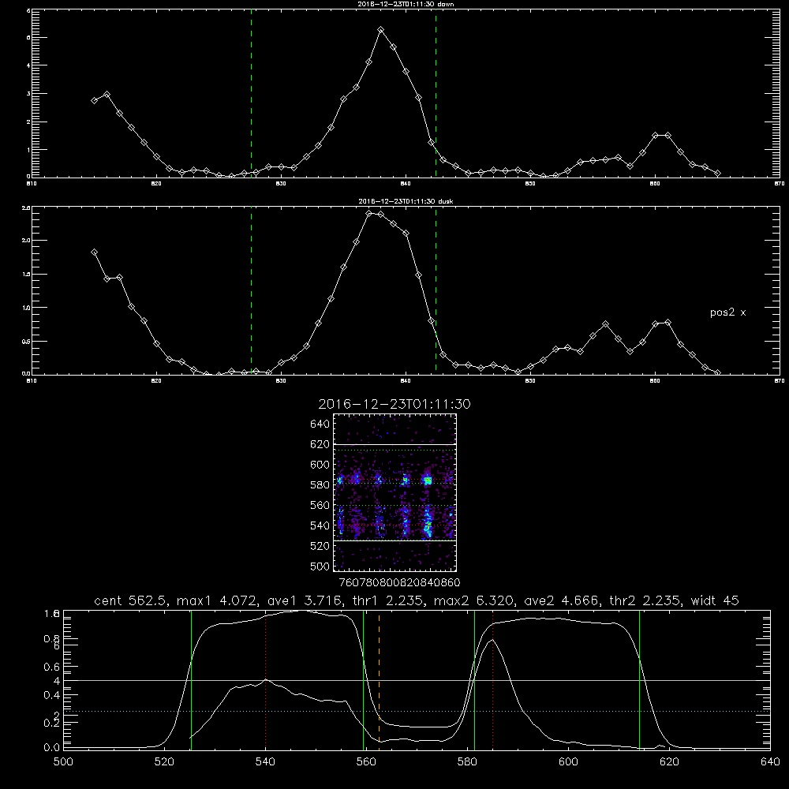Click the x-axis labels under spectral image
789x789 pixels.
coord(400,583)
